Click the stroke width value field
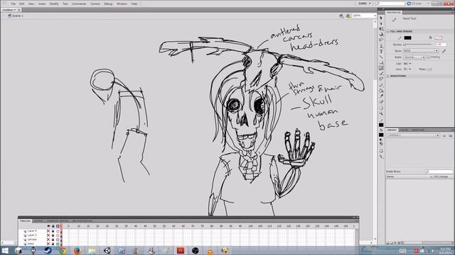Viewport: 455px width, 255px height. [x=441, y=44]
